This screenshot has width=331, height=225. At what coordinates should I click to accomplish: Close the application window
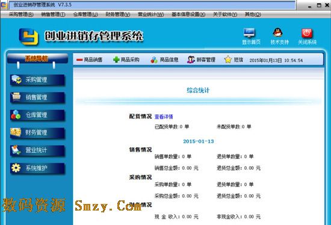[x=327, y=5]
